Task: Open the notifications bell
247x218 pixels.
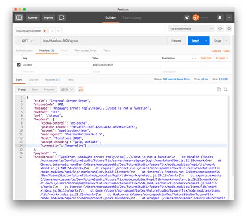Action: pyautogui.click(x=220, y=18)
